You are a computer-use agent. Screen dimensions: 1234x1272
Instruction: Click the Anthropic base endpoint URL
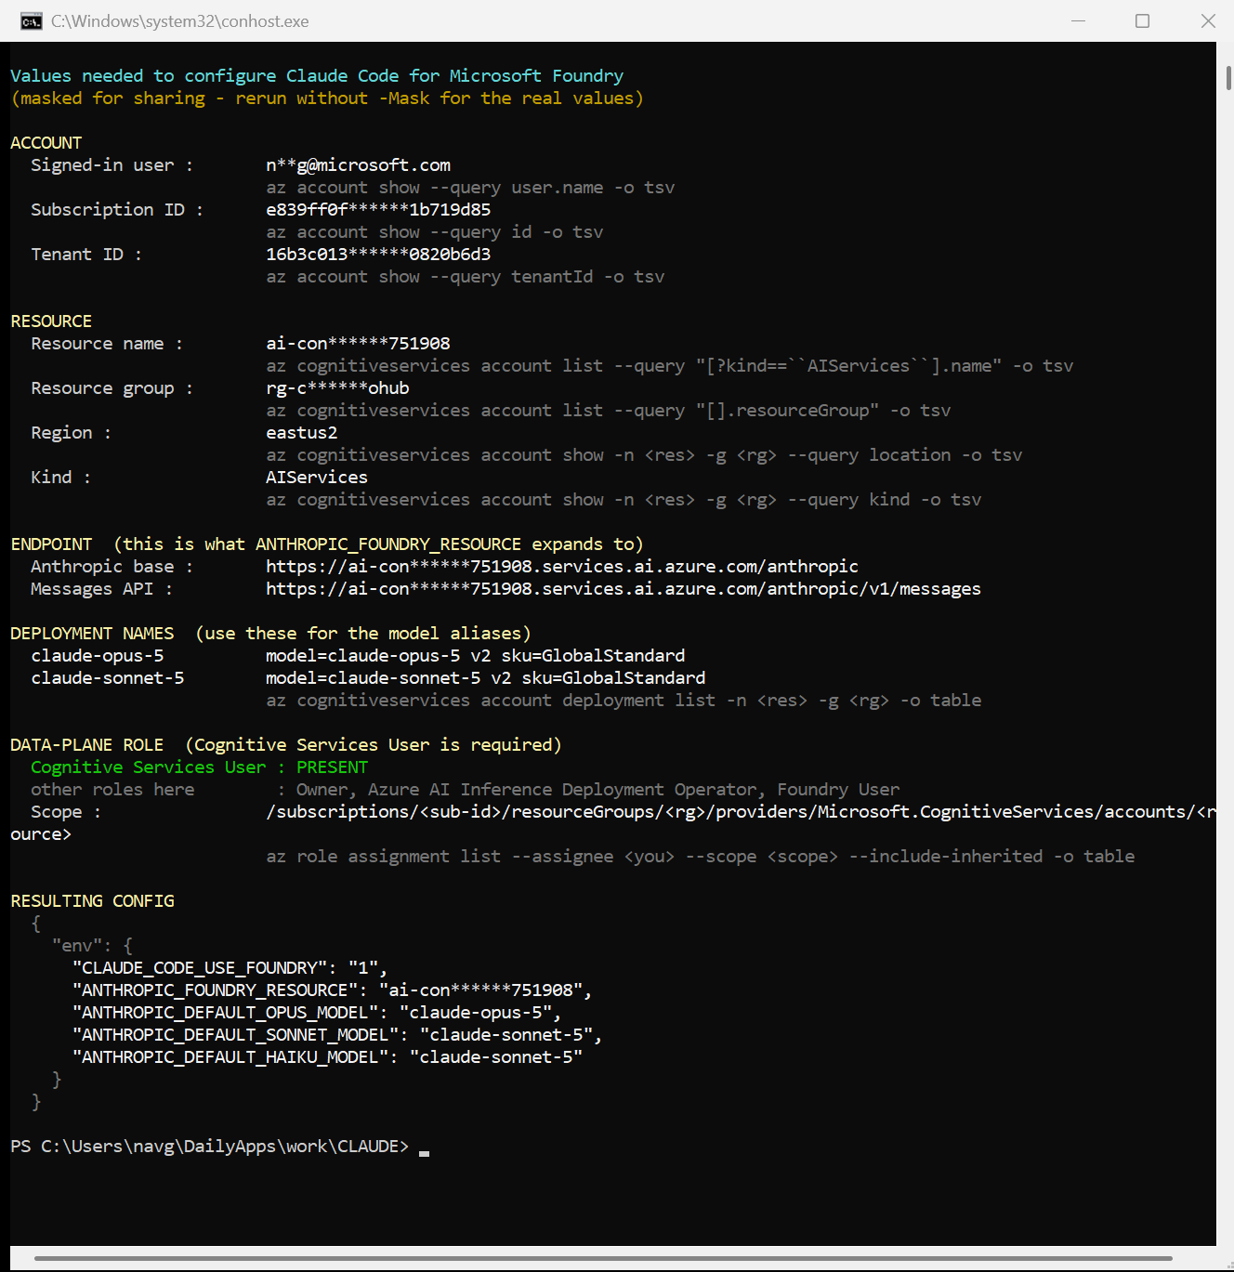coord(562,567)
